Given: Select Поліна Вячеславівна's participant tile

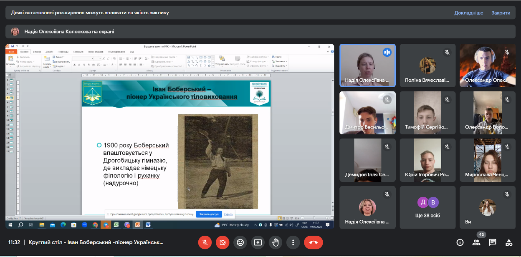Looking at the screenshot, I should [427, 66].
